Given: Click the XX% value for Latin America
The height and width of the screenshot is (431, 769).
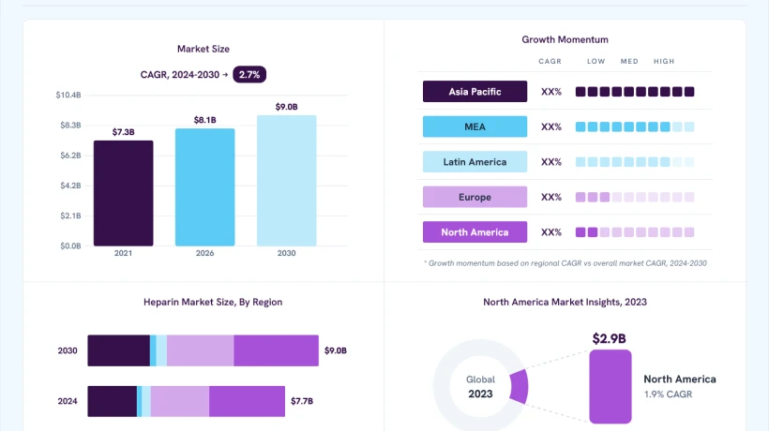Looking at the screenshot, I should [x=551, y=162].
